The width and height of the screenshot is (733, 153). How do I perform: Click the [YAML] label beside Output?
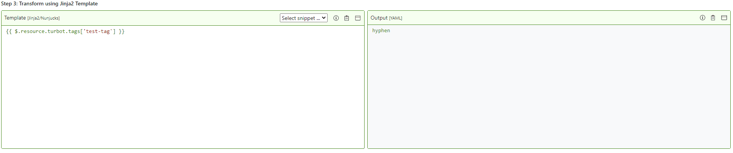tap(395, 18)
